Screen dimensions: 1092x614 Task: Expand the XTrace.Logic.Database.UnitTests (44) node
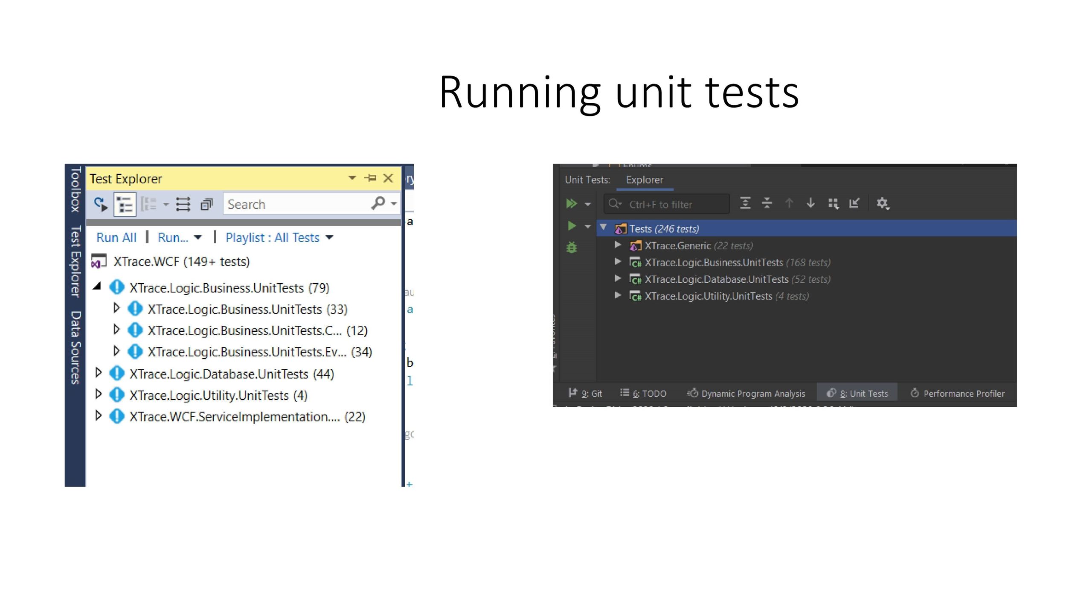(x=99, y=373)
